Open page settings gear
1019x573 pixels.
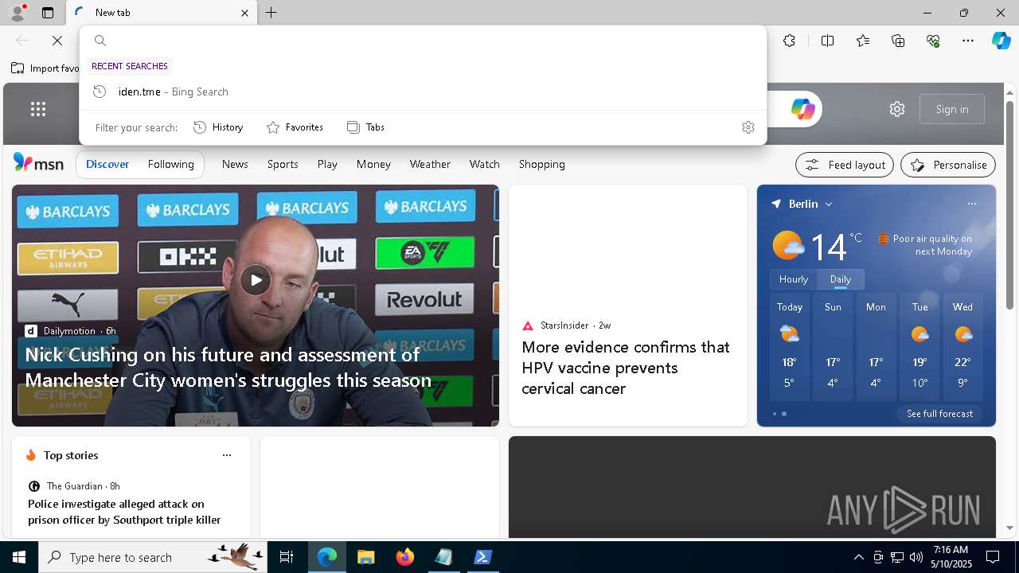(x=897, y=109)
